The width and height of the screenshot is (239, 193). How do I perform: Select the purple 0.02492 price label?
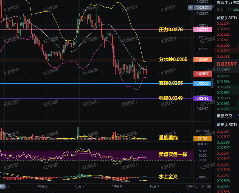(203, 98)
